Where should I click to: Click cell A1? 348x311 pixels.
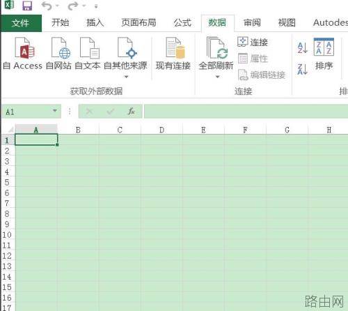pos(36,140)
